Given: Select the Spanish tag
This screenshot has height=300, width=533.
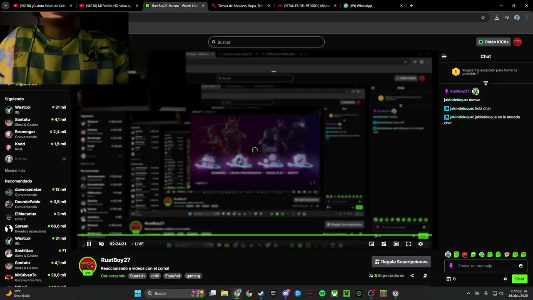Looking at the screenshot, I should tap(137, 276).
